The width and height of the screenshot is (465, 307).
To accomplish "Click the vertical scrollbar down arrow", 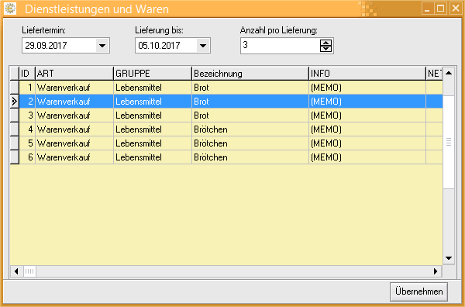I will coord(449,258).
